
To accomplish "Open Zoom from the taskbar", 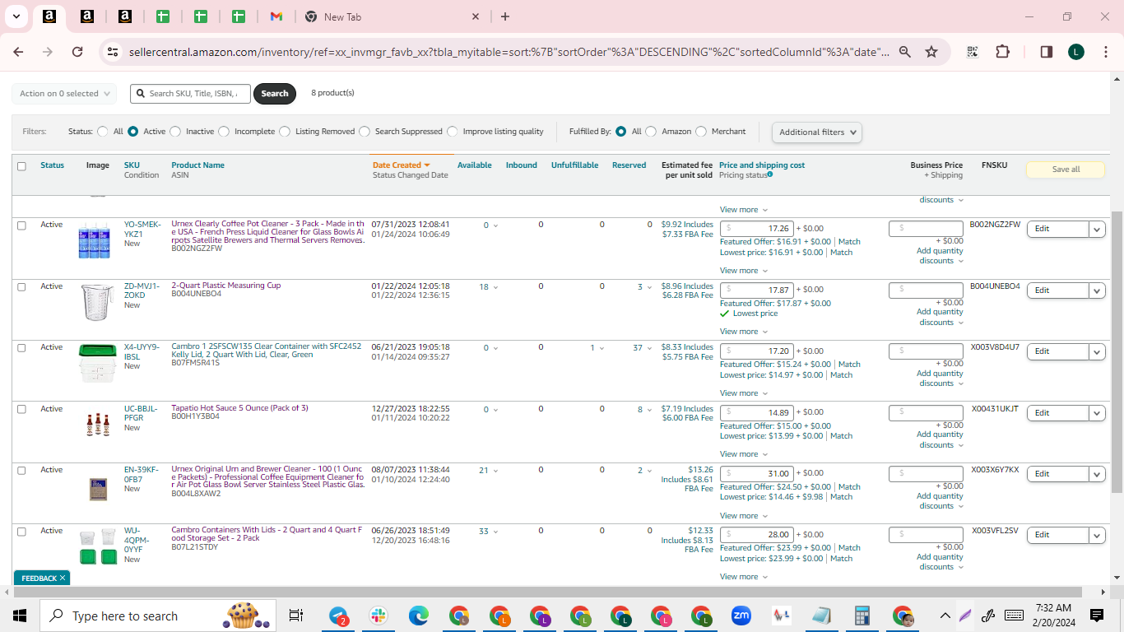I will click(741, 616).
